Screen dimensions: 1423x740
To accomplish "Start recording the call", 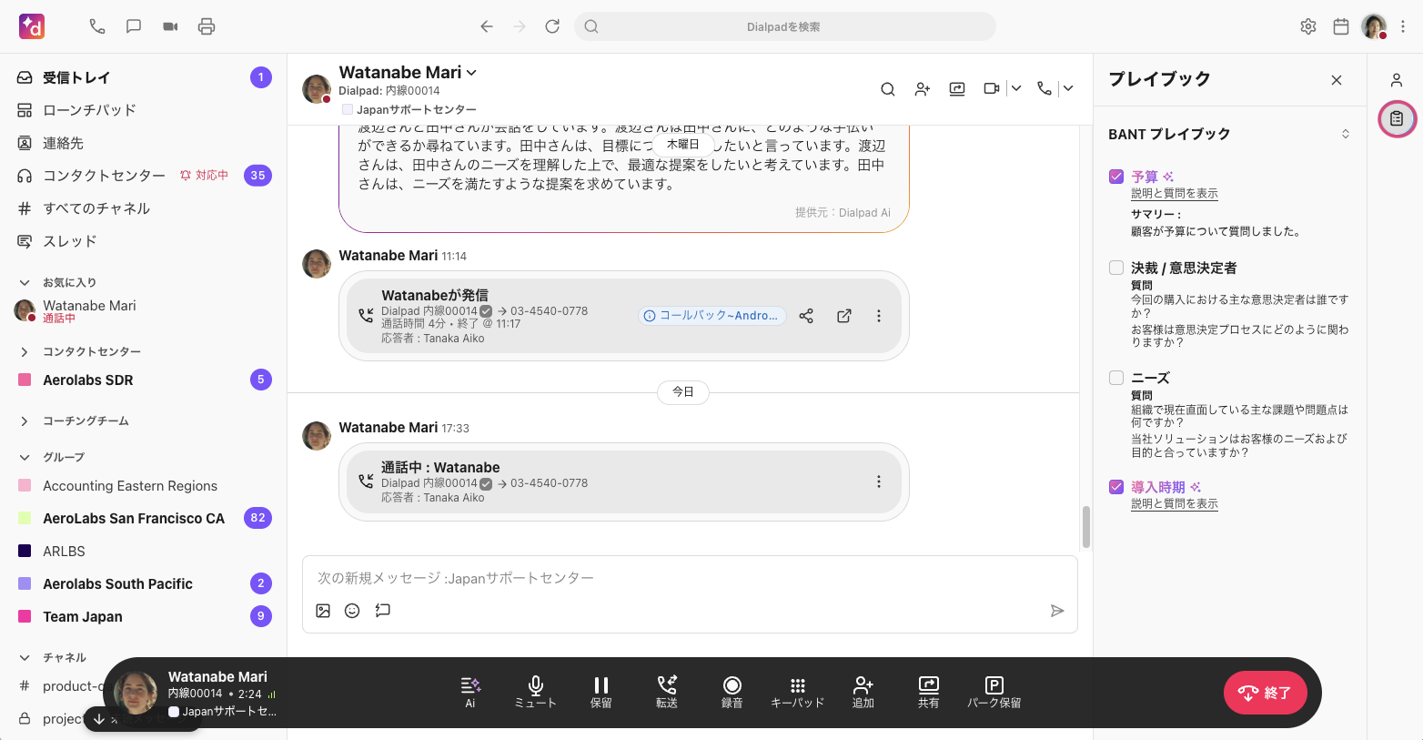I will [732, 692].
